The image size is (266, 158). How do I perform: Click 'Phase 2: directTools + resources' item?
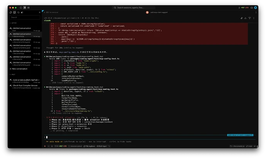[68, 126]
